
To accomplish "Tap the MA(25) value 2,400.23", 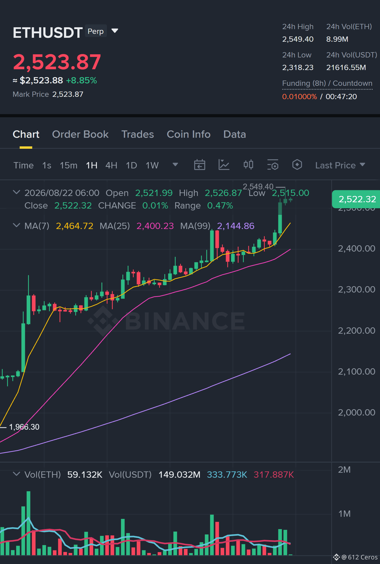I will point(155,226).
